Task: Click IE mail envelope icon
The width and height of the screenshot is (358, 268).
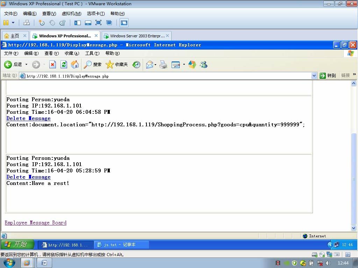Action: coord(150,65)
